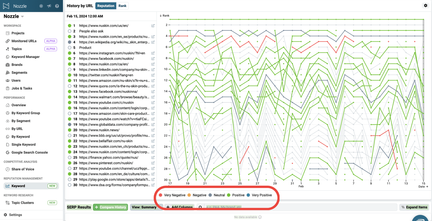Click the Compare History button
Screen dimensions: 432x221
pyautogui.click(x=110, y=207)
